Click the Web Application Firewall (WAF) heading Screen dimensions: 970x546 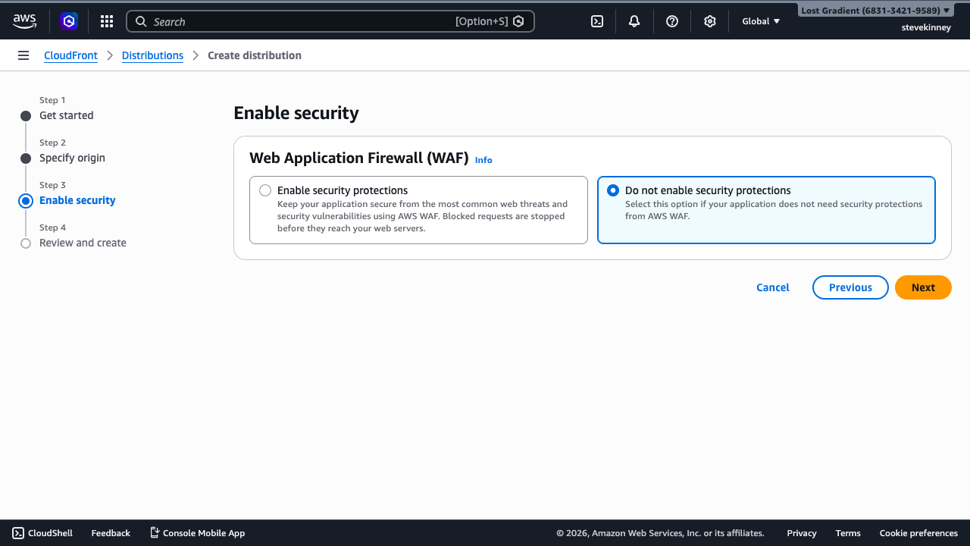[x=359, y=158]
